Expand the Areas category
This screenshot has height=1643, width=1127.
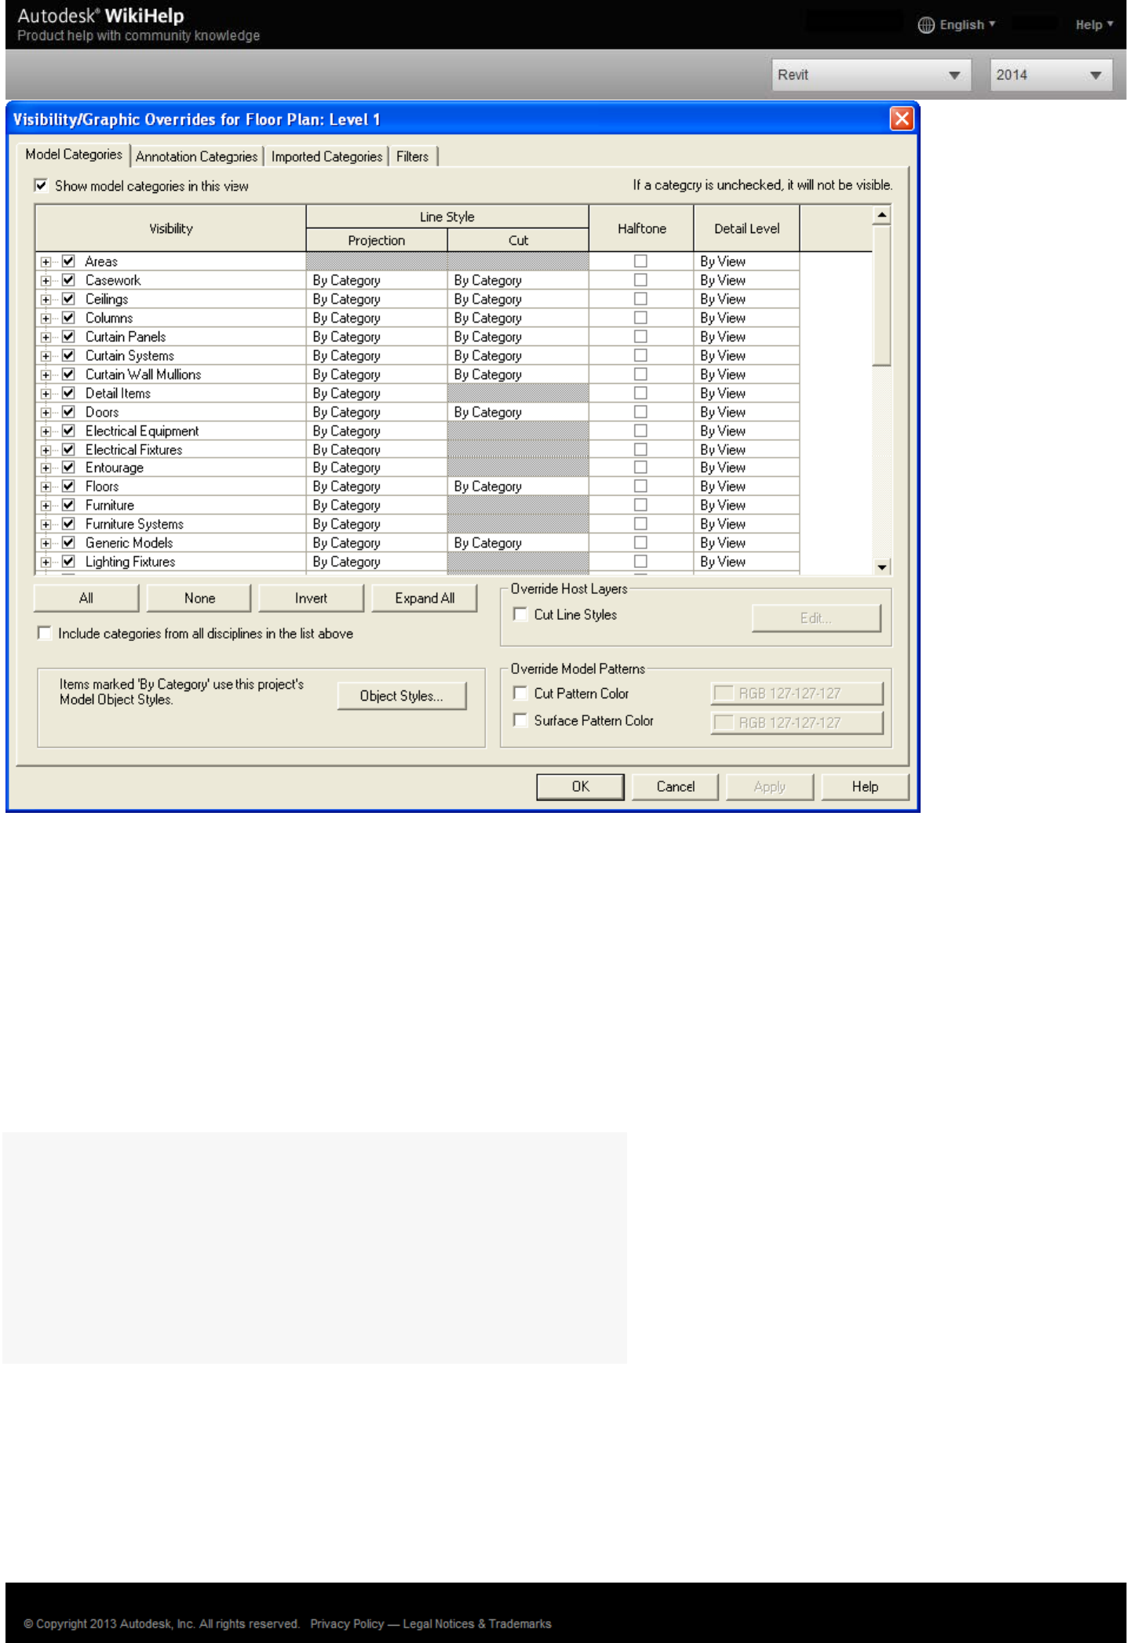[46, 262]
